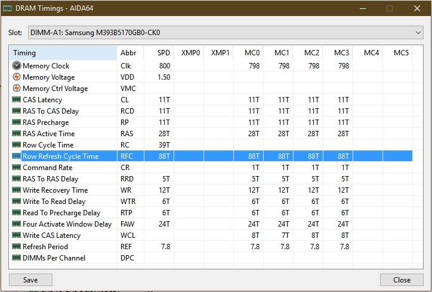432x292 pixels.
Task: Click the Read To Precharge Delay chip icon
Action: click(x=17, y=212)
